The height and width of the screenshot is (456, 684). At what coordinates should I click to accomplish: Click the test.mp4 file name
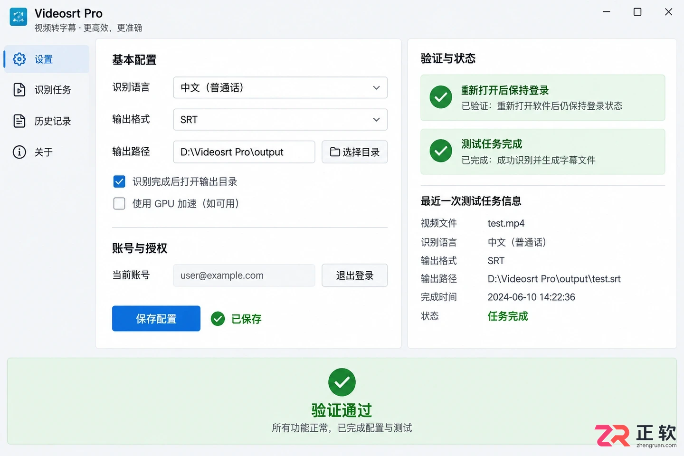point(506,223)
